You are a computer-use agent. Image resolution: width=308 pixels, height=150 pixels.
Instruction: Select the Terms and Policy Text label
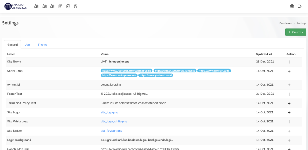tap(22, 103)
